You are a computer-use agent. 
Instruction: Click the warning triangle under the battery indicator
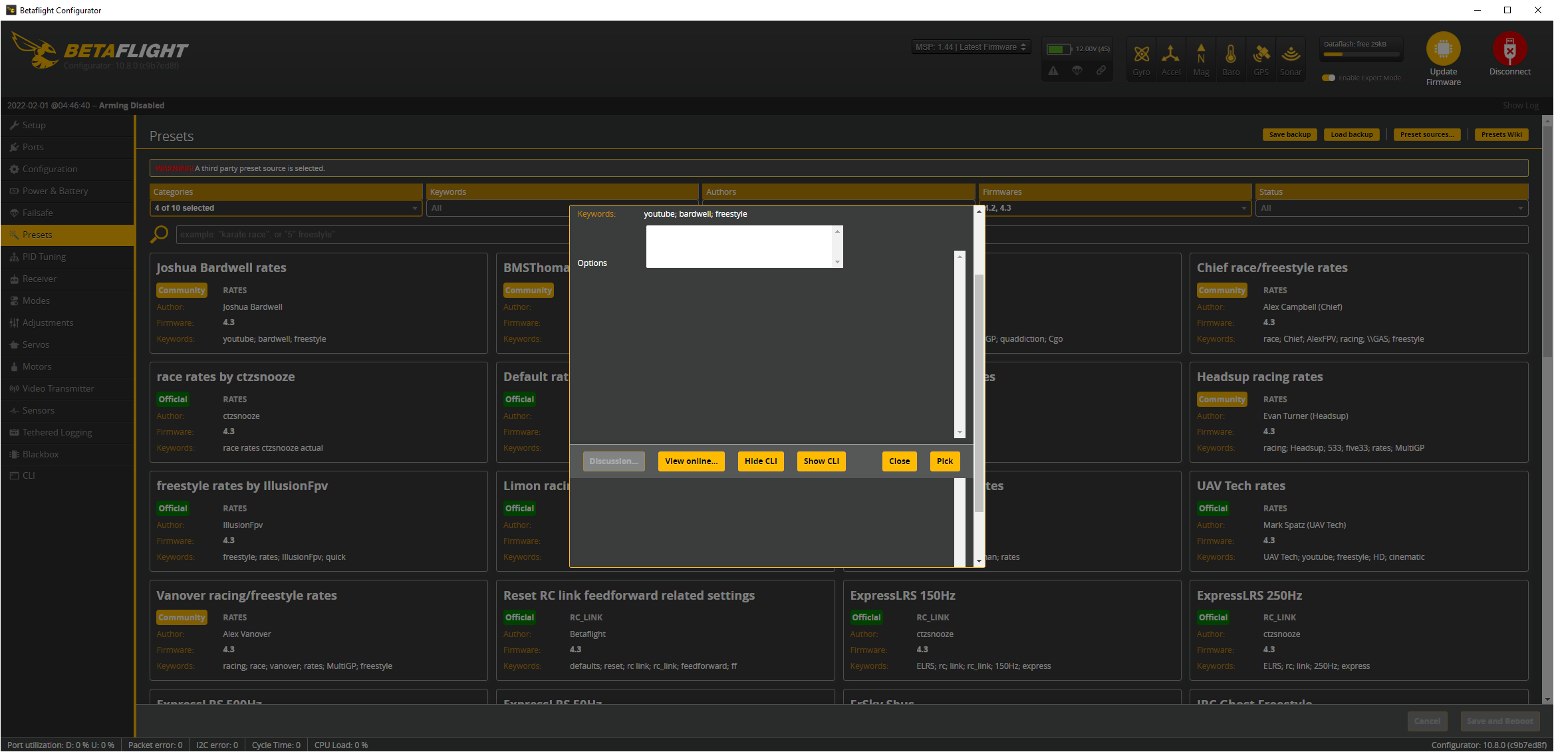(1053, 70)
